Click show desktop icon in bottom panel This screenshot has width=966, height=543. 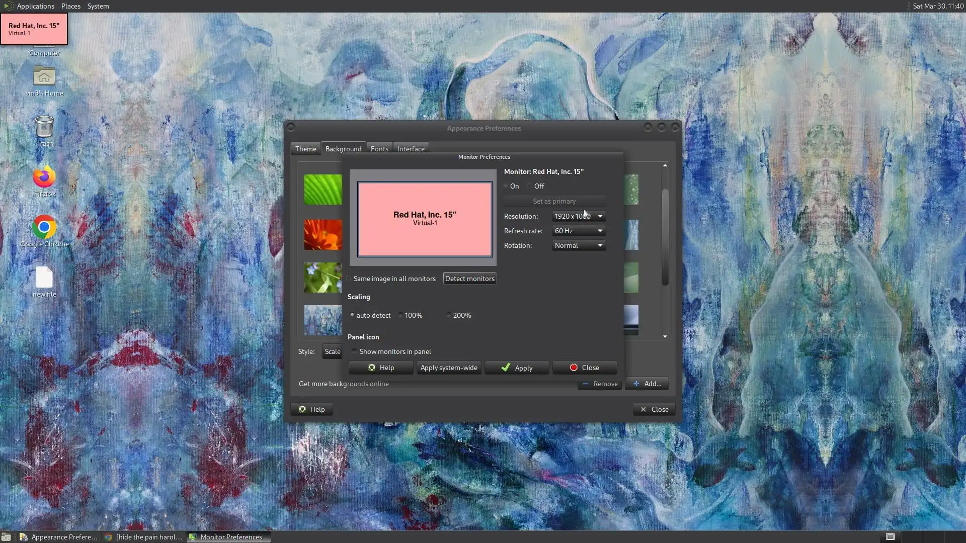tap(6, 537)
